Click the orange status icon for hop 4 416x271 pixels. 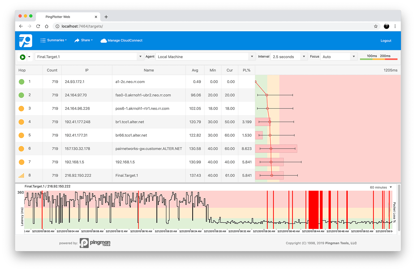(x=21, y=122)
